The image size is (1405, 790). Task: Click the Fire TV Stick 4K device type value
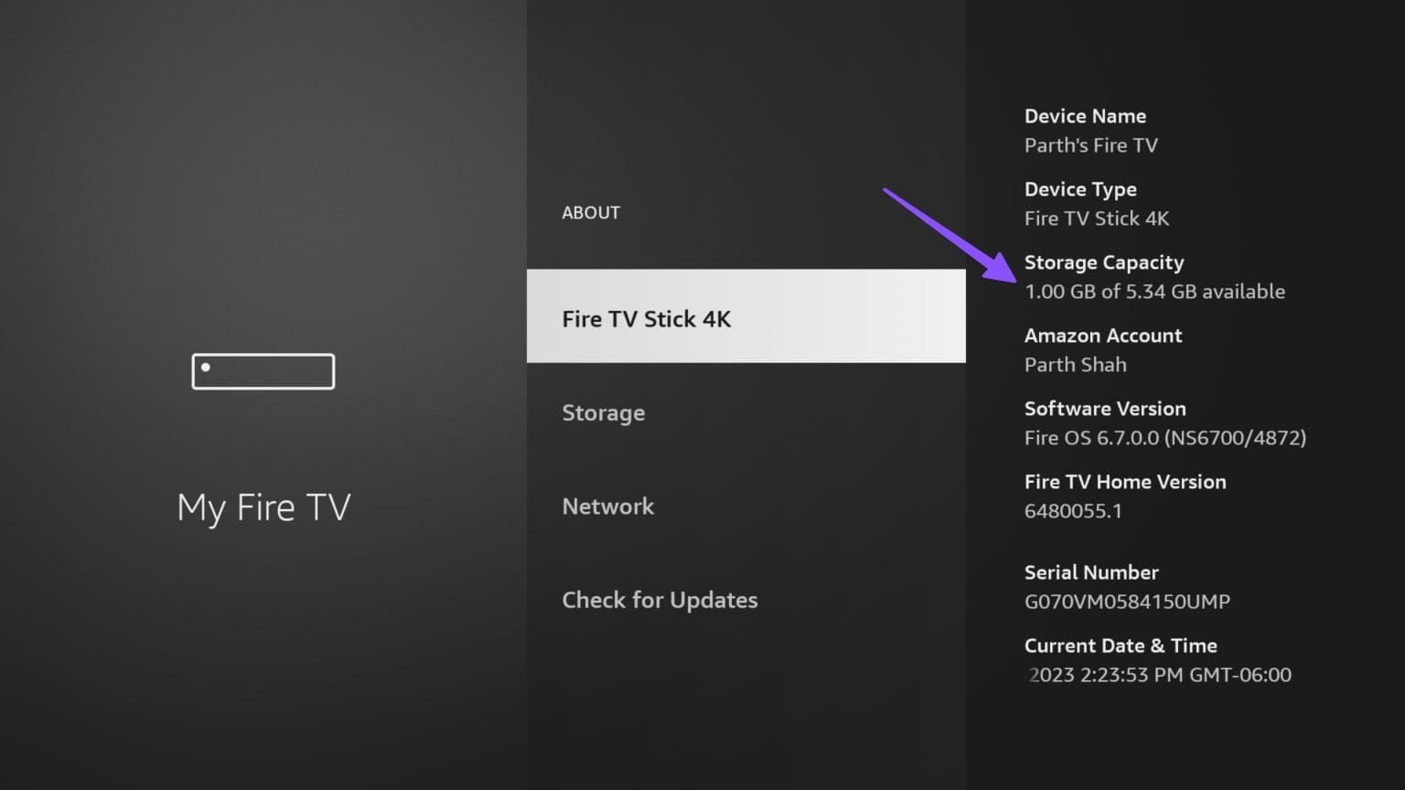[1097, 219]
